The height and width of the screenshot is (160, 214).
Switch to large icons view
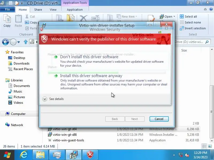210,146
